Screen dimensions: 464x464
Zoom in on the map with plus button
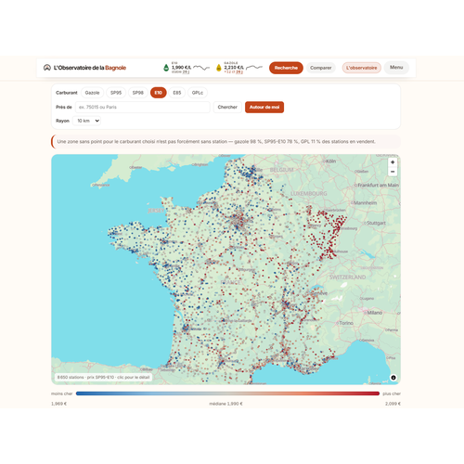[x=393, y=162]
